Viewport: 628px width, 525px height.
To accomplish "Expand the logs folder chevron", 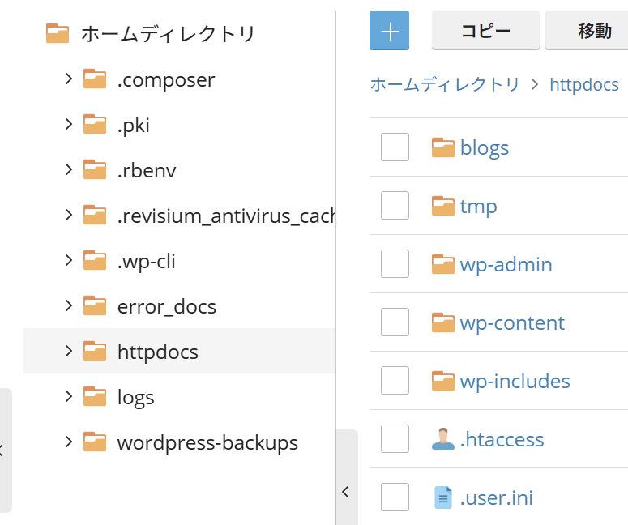I will click(x=69, y=397).
